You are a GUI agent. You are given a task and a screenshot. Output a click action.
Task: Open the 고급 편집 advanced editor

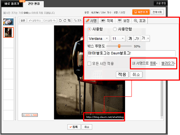click(x=161, y=3)
